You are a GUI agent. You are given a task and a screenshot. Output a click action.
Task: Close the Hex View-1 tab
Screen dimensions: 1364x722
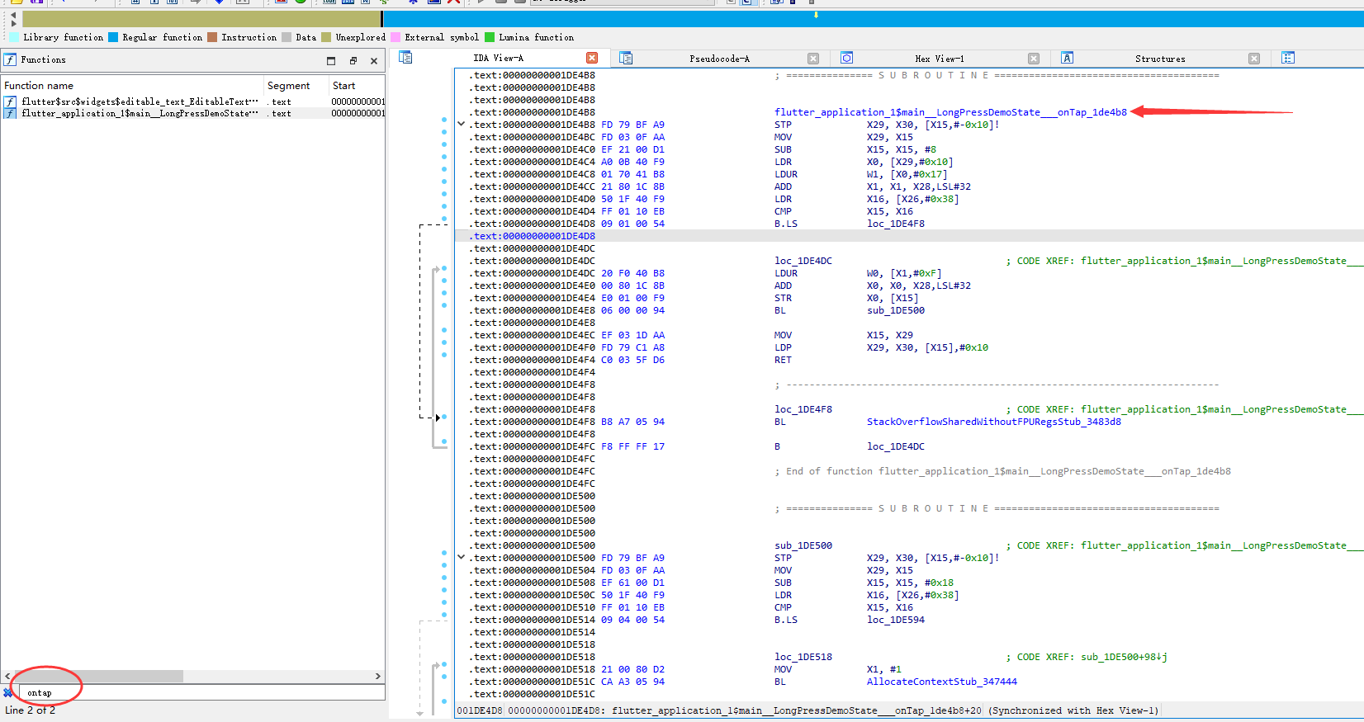click(x=1034, y=59)
